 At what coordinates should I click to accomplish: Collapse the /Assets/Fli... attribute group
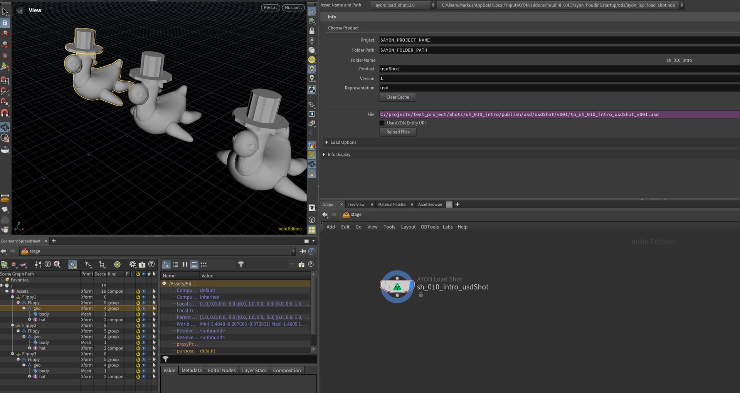click(164, 284)
